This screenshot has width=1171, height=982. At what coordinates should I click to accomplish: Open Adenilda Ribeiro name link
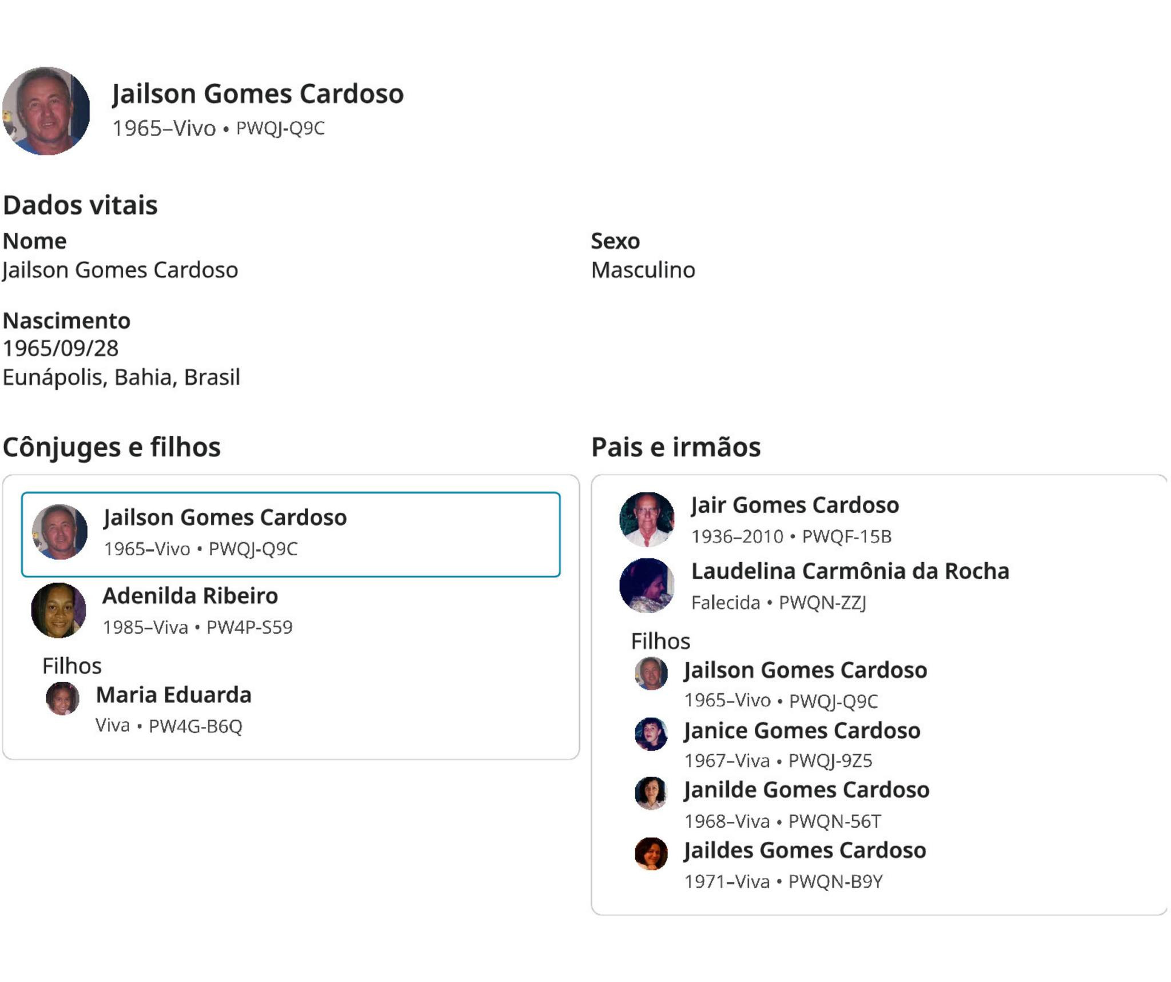coord(190,596)
